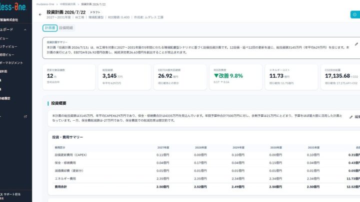The width and height of the screenshot is (360, 202).
Task: Click the 2031年度 column header
Action: click(x=313, y=148)
